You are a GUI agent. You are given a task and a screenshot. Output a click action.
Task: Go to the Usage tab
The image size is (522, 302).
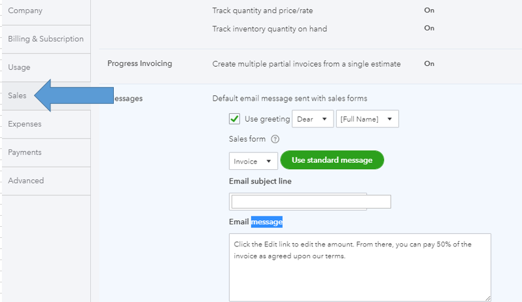(x=19, y=67)
